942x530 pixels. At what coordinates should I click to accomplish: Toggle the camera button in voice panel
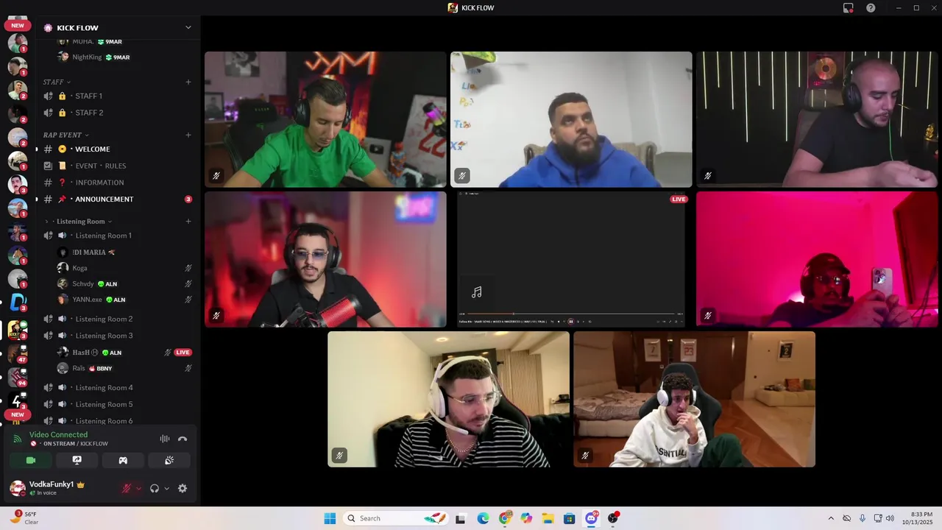[x=31, y=460]
